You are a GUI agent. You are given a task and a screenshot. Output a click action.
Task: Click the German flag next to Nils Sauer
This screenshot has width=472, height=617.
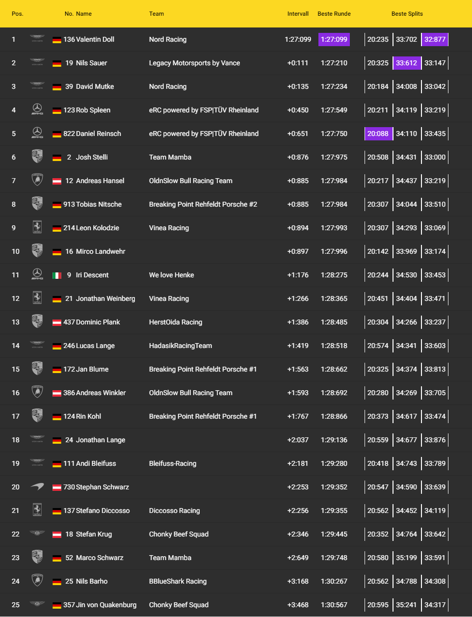(57, 63)
